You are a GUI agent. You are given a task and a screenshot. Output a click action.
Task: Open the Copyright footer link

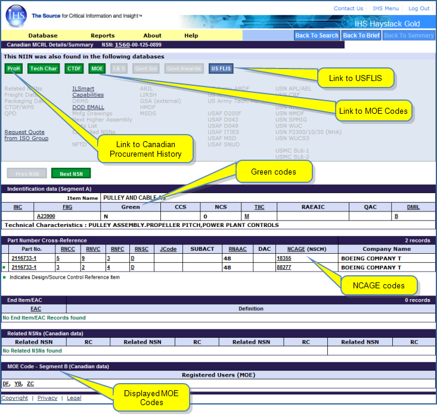[15, 398]
